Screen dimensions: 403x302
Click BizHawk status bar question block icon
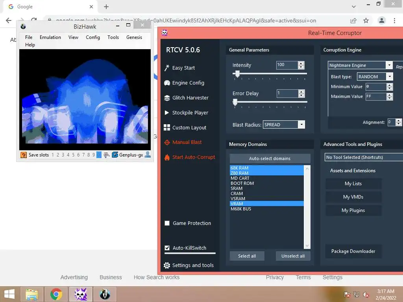(x=24, y=155)
